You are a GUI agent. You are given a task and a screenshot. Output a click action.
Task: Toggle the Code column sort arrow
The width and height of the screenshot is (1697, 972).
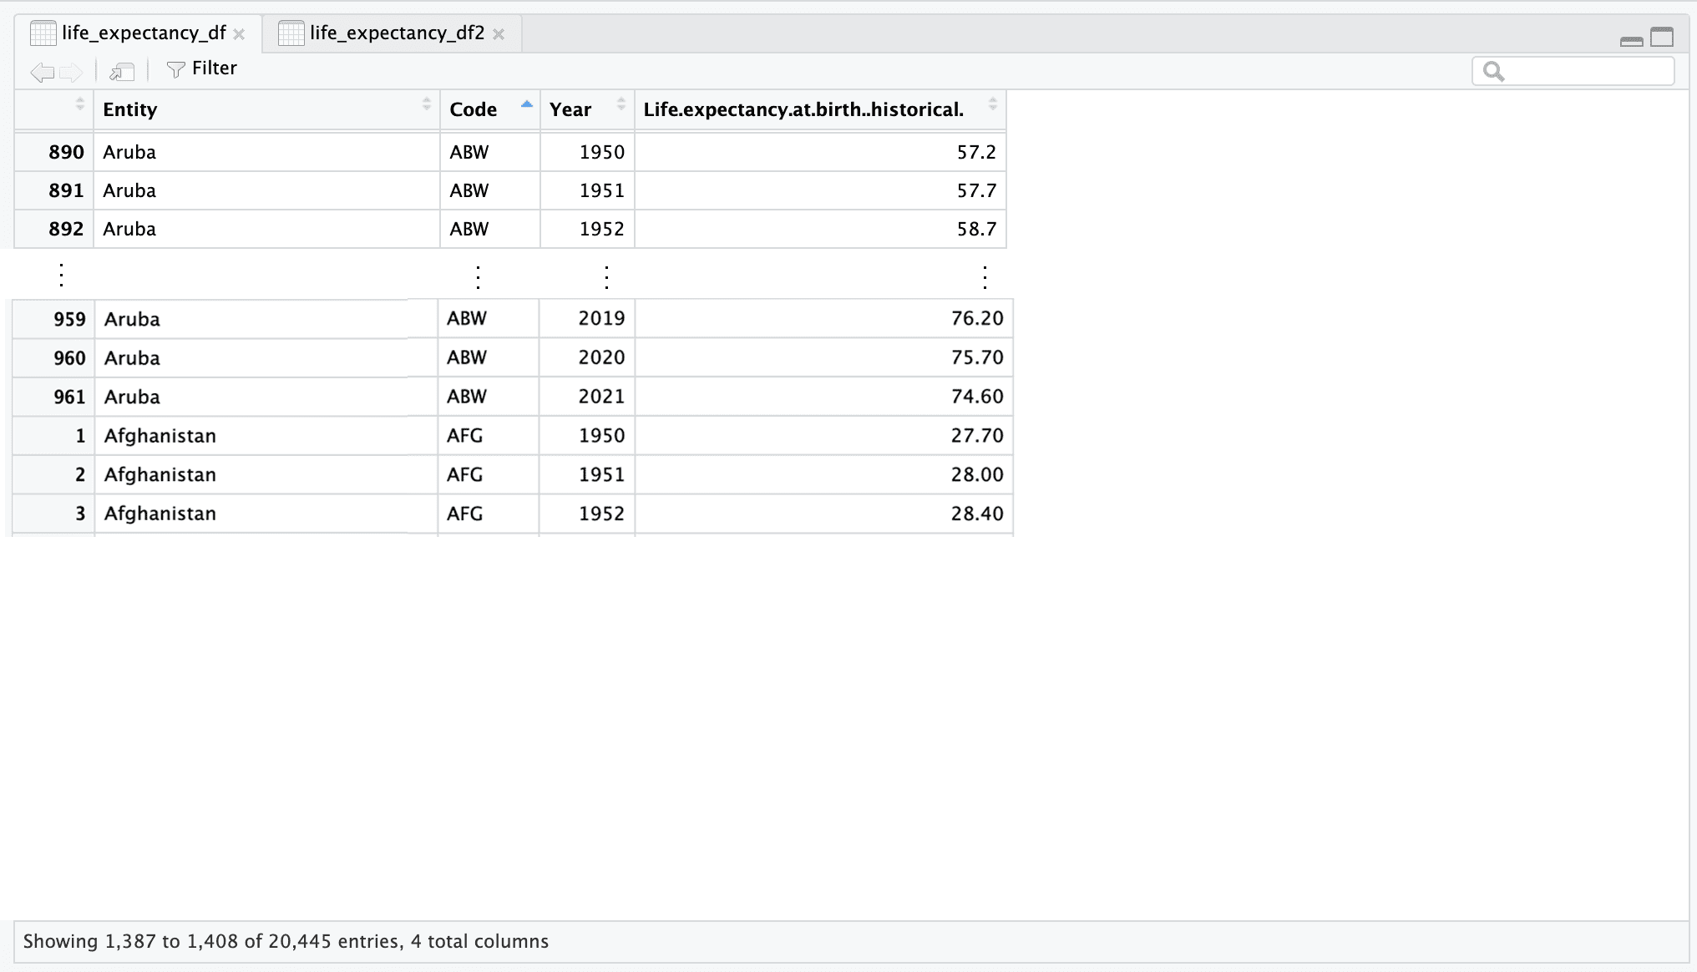pyautogui.click(x=526, y=104)
